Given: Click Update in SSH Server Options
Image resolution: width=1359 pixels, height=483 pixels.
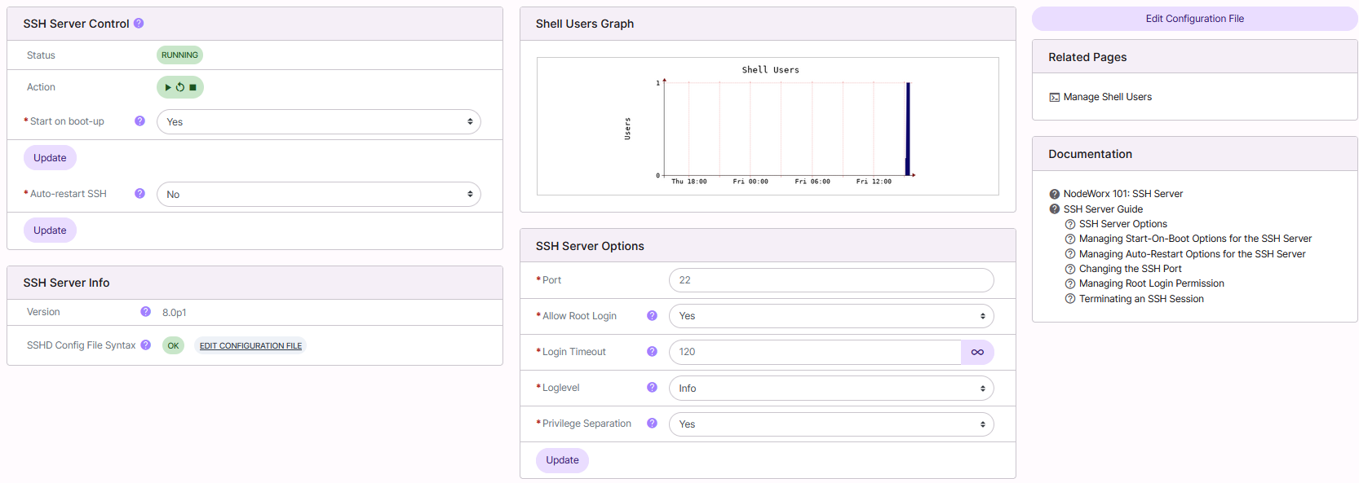Looking at the screenshot, I should (562, 460).
